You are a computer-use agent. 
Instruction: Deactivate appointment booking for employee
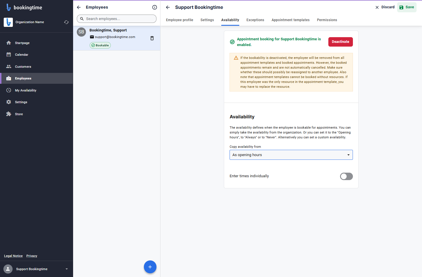341,42
